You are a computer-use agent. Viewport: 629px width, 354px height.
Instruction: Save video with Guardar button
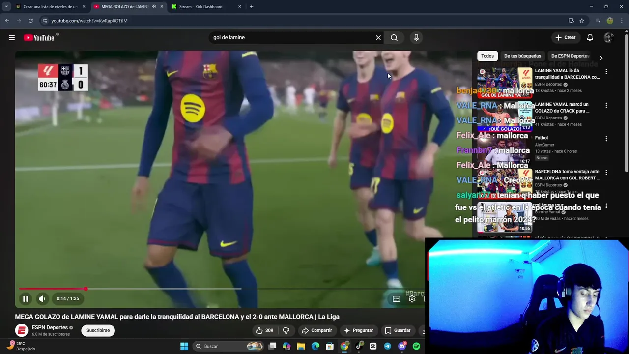point(398,331)
